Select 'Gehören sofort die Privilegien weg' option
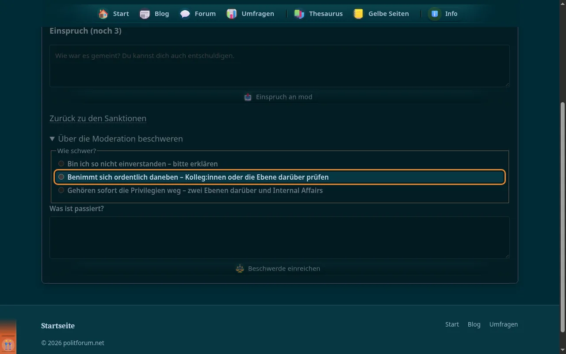The image size is (566, 354). click(61, 190)
